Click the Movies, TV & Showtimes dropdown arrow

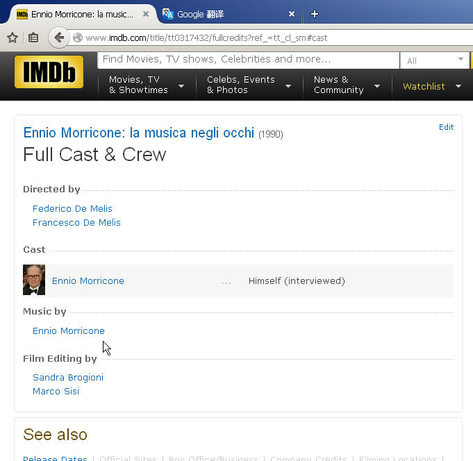(x=181, y=86)
